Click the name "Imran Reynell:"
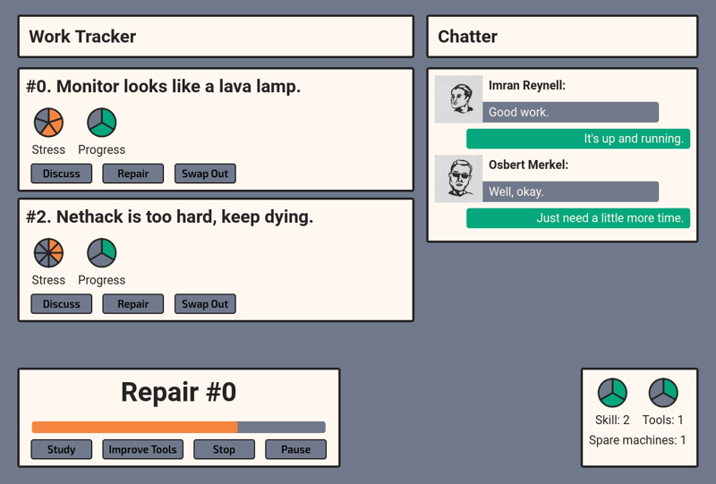 point(527,85)
